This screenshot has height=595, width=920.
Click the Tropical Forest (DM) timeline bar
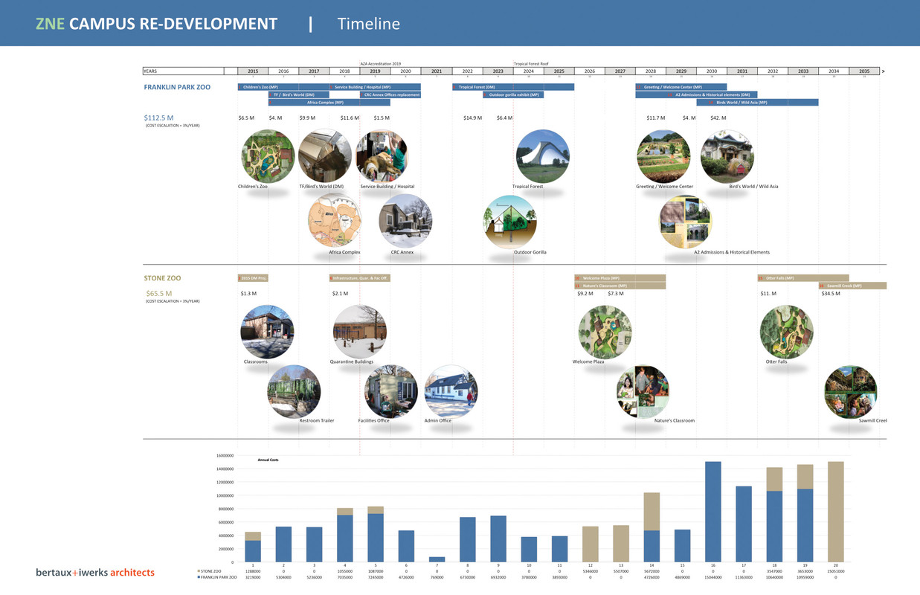point(513,87)
